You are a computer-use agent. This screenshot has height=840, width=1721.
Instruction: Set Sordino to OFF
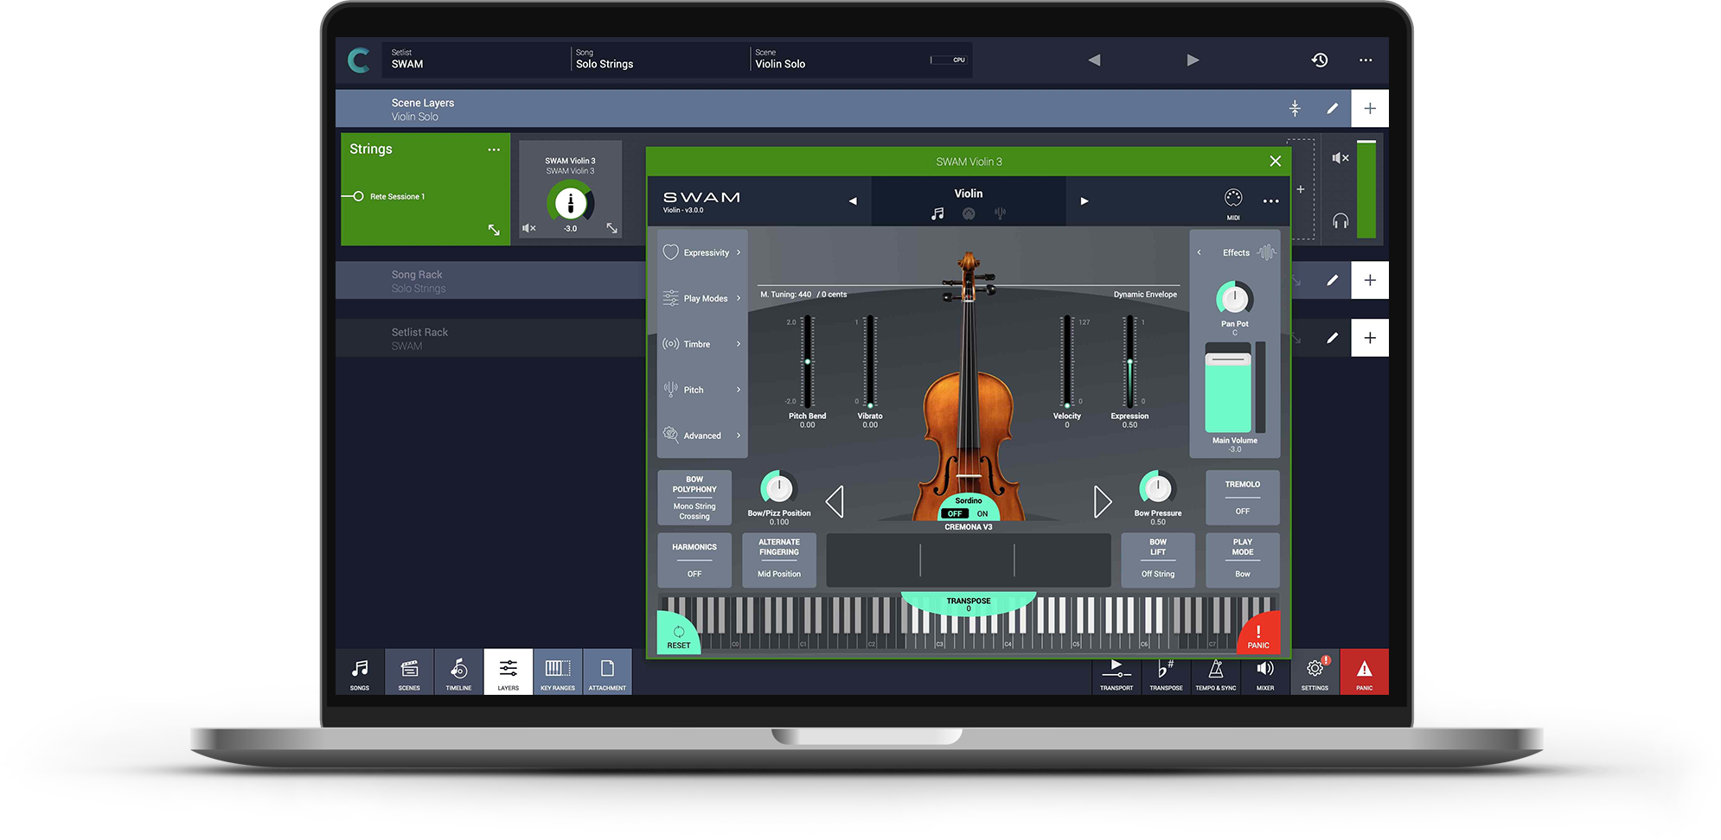955,513
